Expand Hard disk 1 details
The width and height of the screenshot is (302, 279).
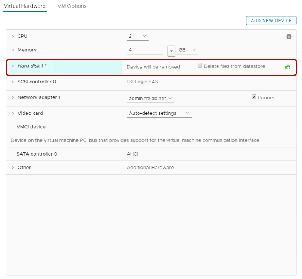[x=12, y=66]
